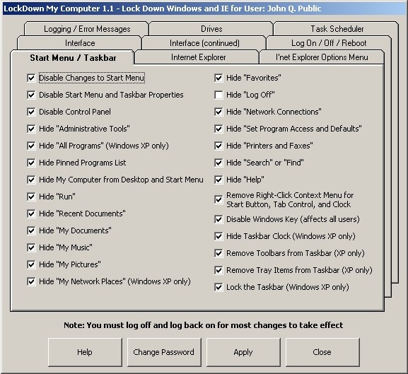The image size is (408, 374).
Task: Check the Hide "Log Off" checkbox
Action: click(x=218, y=95)
